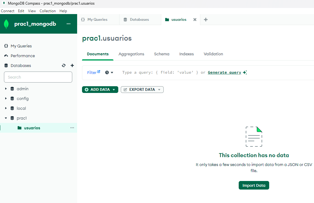
Task: Switch to the Aggregations tab
Action: tap(131, 54)
